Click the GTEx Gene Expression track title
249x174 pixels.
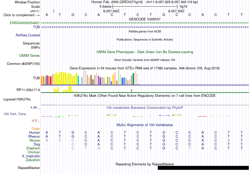[x=145, y=68]
